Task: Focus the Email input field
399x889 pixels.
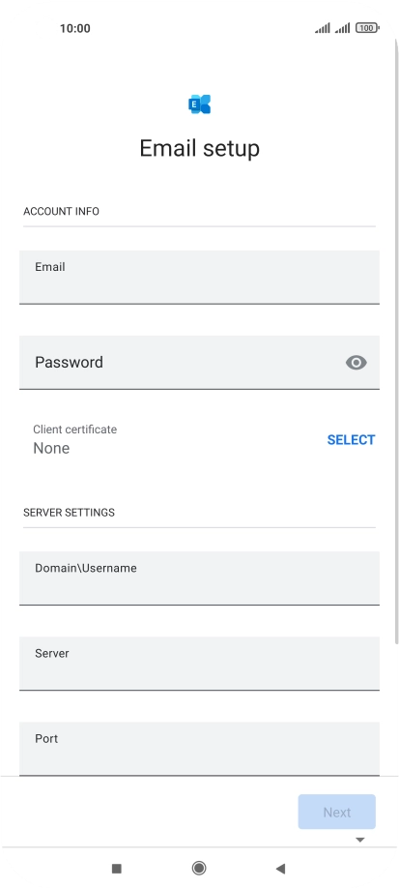Action: (x=199, y=278)
